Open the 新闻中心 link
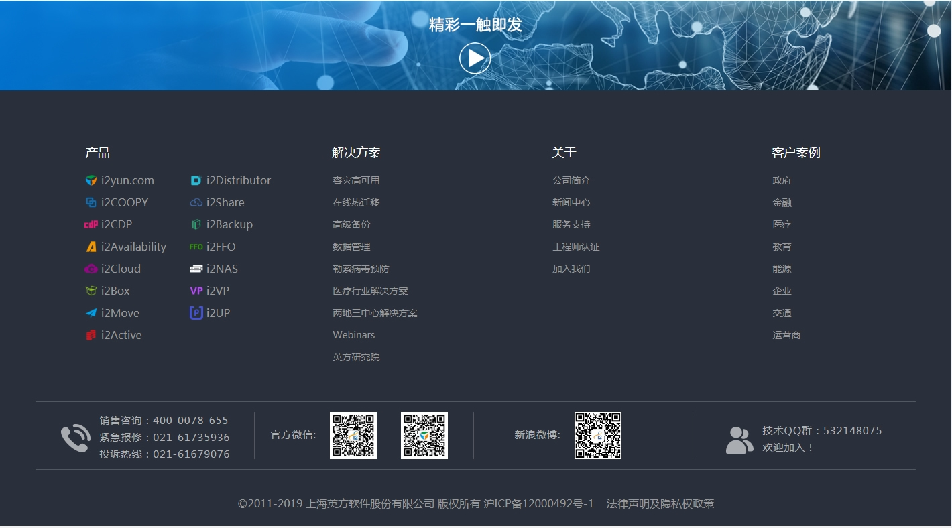The width and height of the screenshot is (952, 528). [571, 202]
